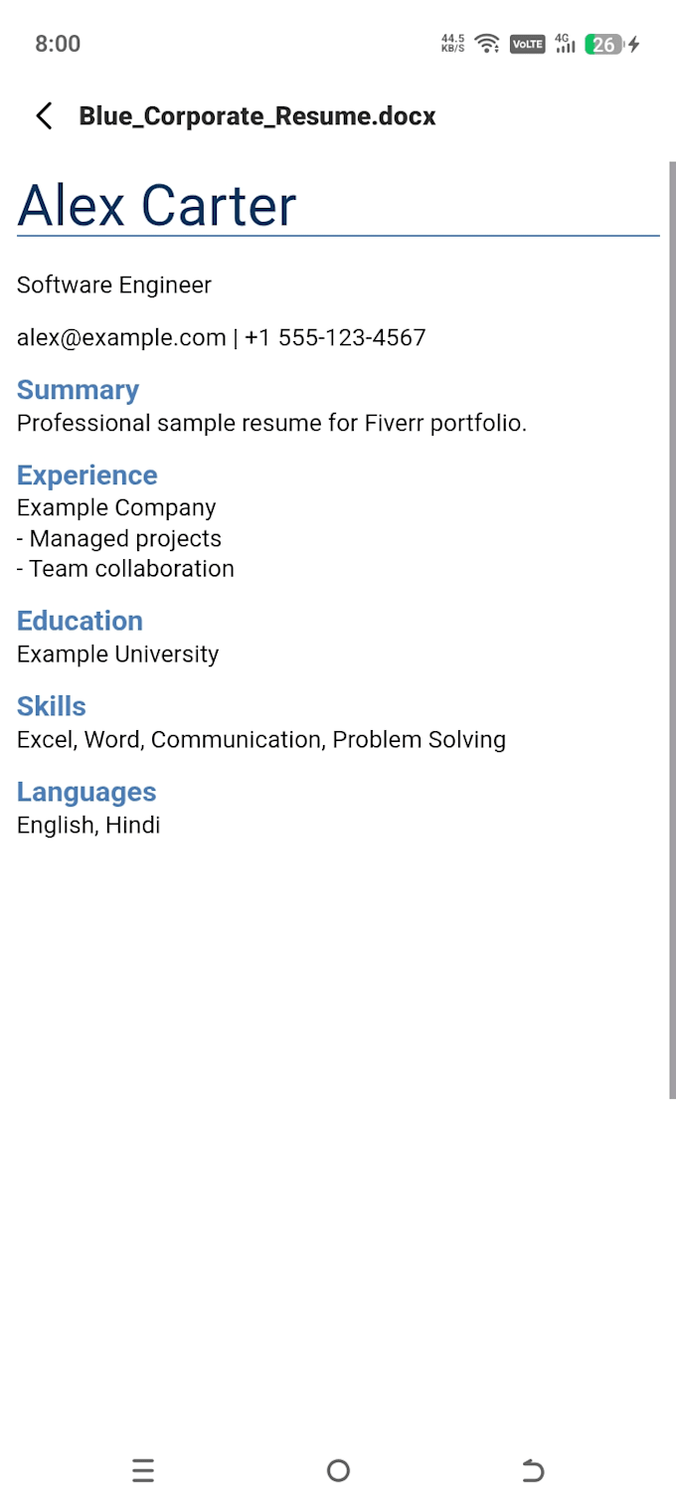
Task: Tap the back arrow icon
Action: (44, 116)
